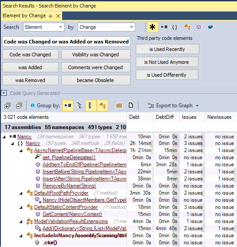Toggle group by assembly button

pyautogui.click(x=68, y=106)
